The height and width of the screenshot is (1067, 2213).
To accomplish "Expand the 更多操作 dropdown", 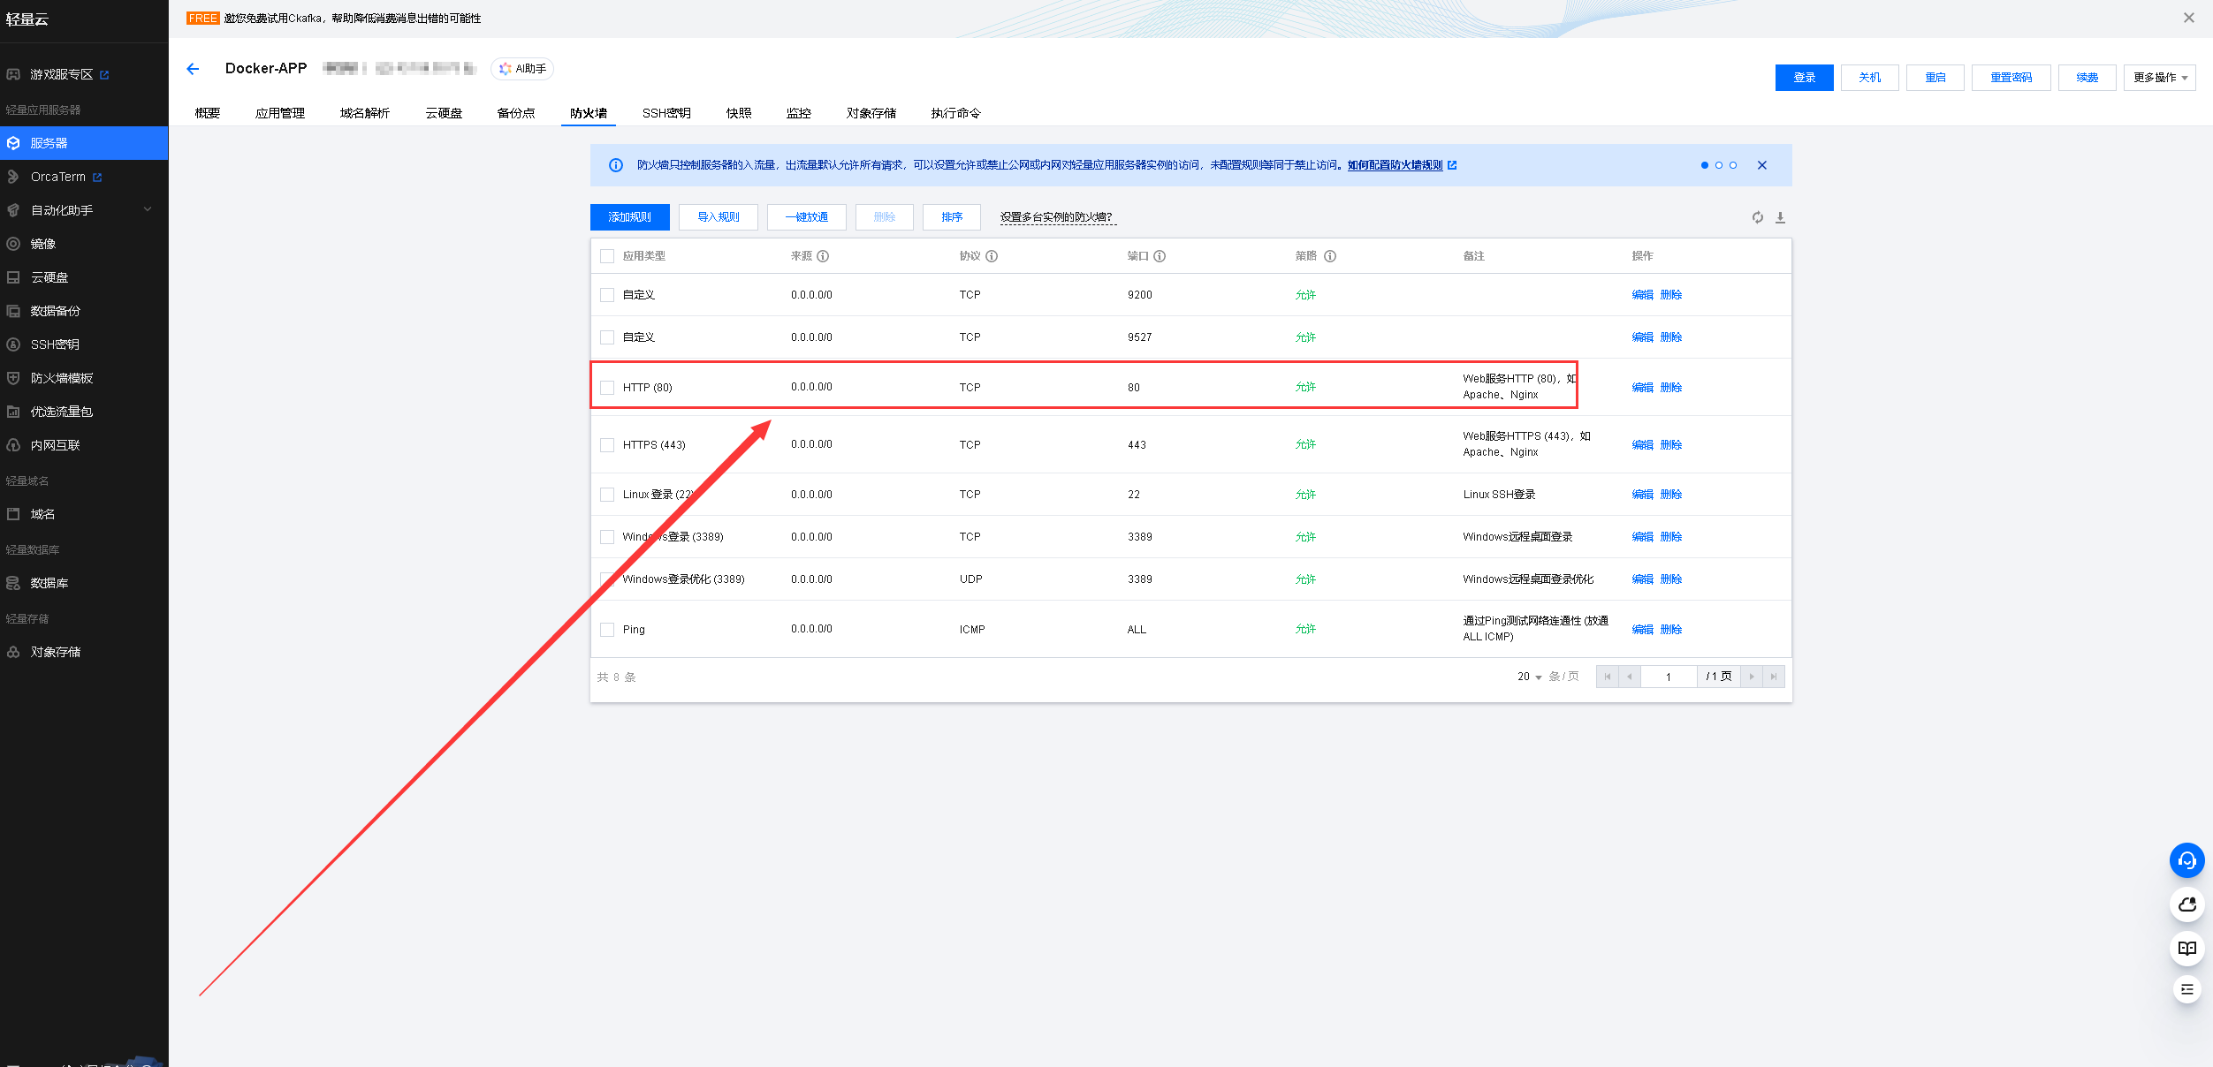I will tap(2159, 78).
